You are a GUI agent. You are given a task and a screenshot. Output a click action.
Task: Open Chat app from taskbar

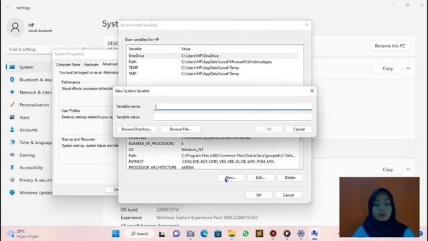177,234
